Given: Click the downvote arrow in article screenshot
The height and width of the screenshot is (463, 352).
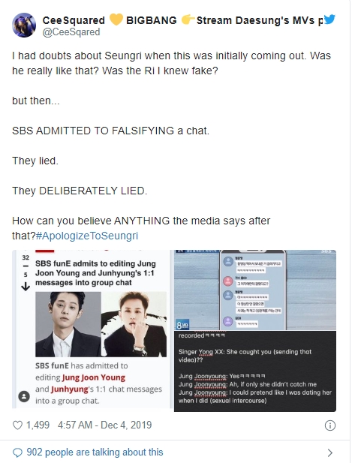Looking at the screenshot, I should coord(26,287).
